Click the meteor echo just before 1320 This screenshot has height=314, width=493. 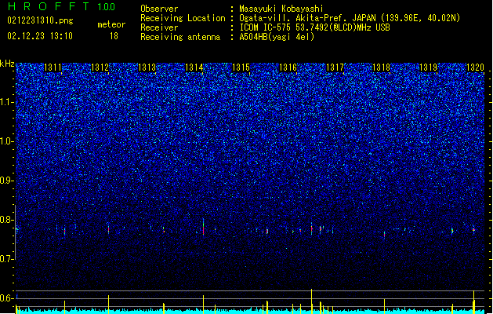point(473,230)
